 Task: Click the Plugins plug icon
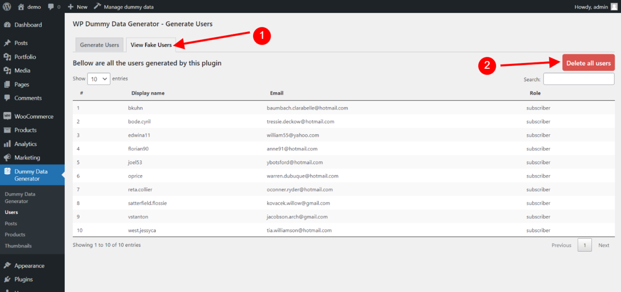point(7,279)
